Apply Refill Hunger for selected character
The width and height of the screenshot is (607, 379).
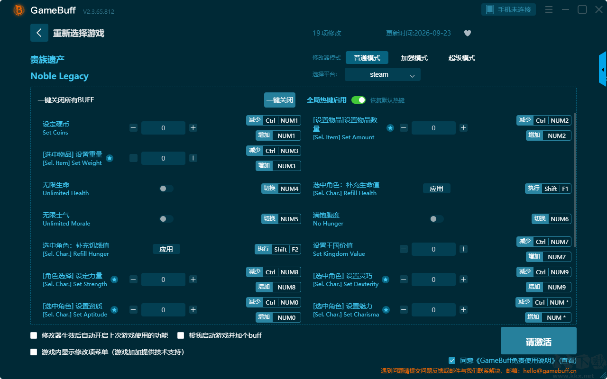[166, 249]
